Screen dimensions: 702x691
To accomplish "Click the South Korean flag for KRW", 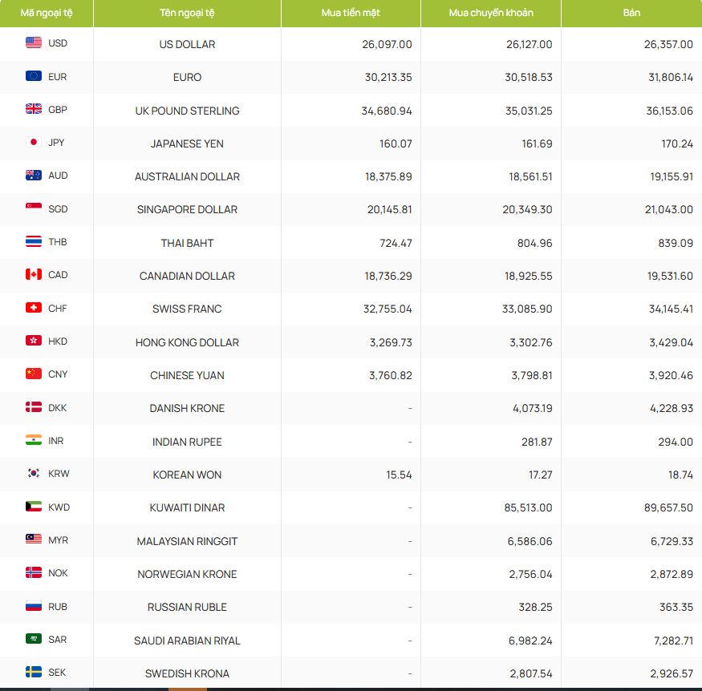I will pyautogui.click(x=34, y=474).
